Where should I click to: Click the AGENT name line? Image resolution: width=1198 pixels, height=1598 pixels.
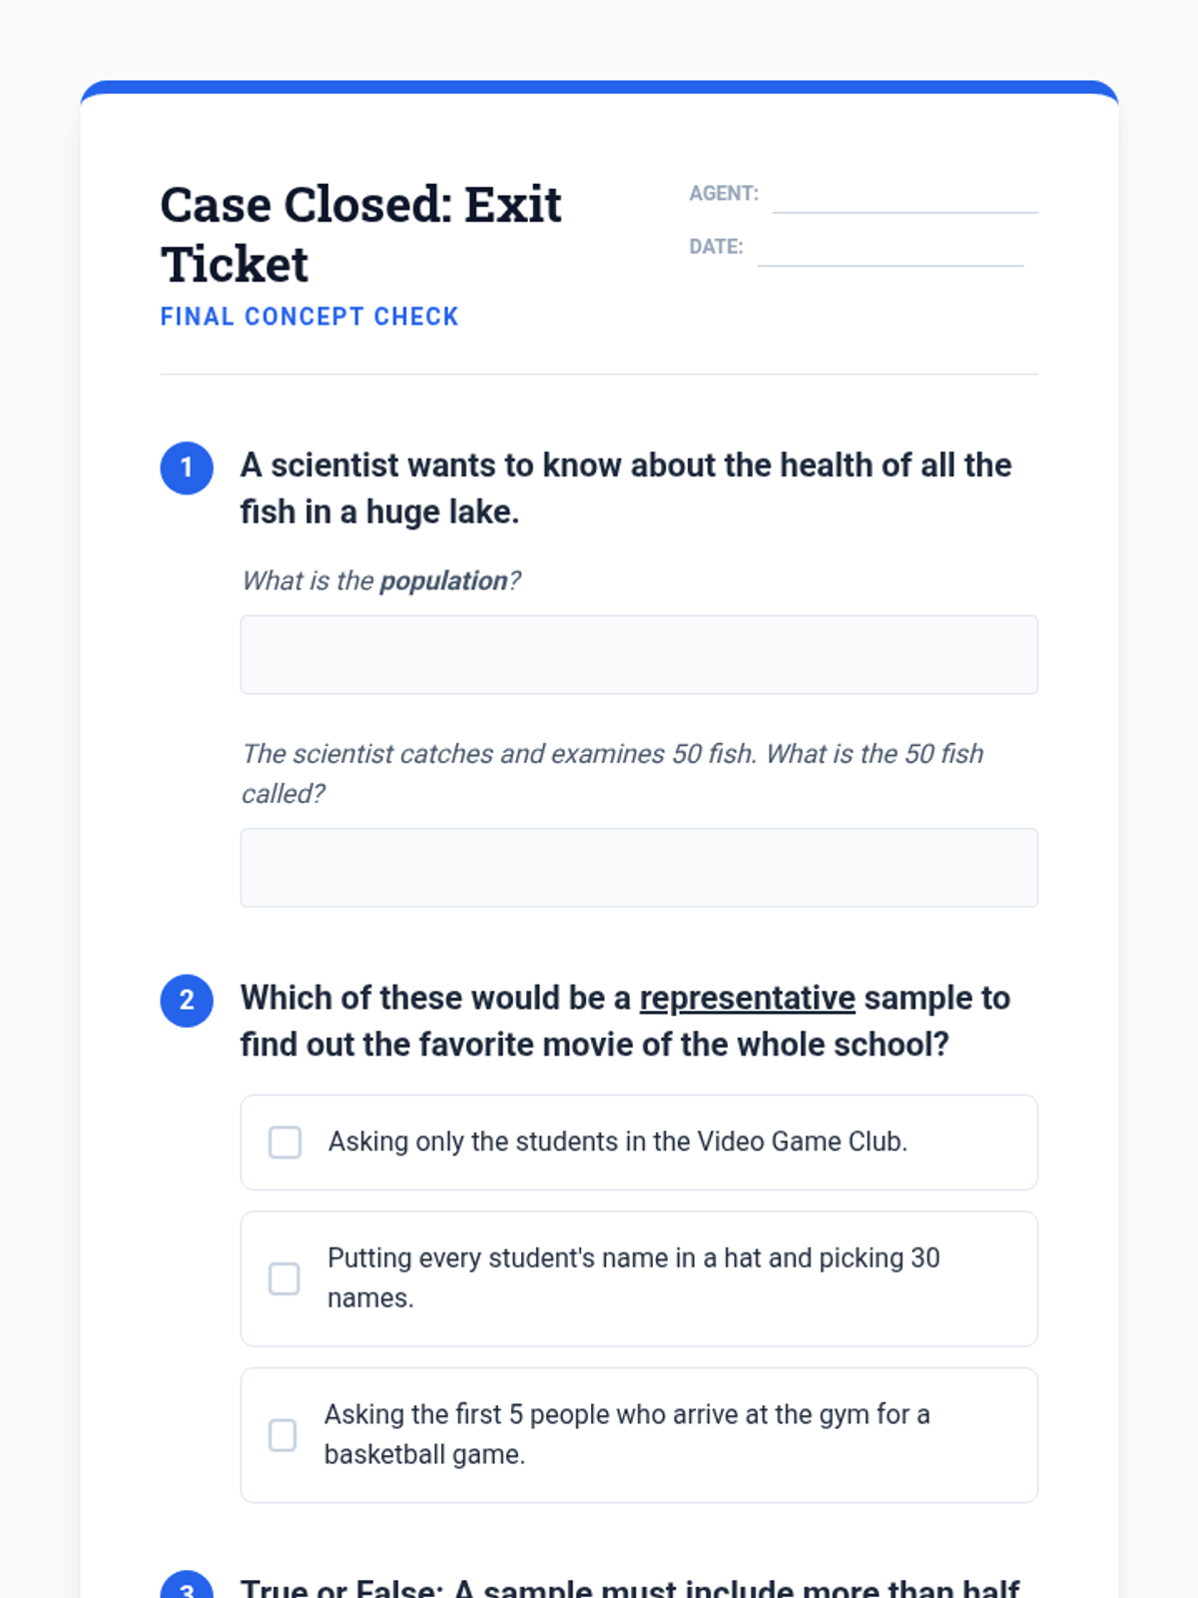(x=904, y=198)
